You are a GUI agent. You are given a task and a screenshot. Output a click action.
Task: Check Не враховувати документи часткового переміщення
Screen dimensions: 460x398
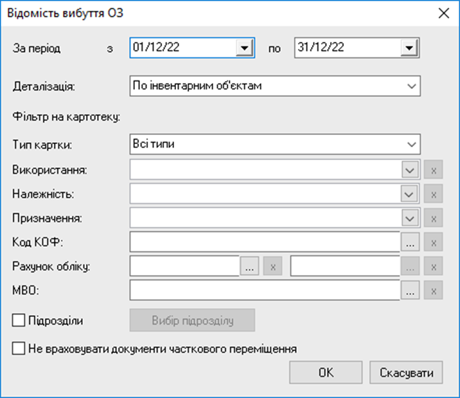point(19,348)
